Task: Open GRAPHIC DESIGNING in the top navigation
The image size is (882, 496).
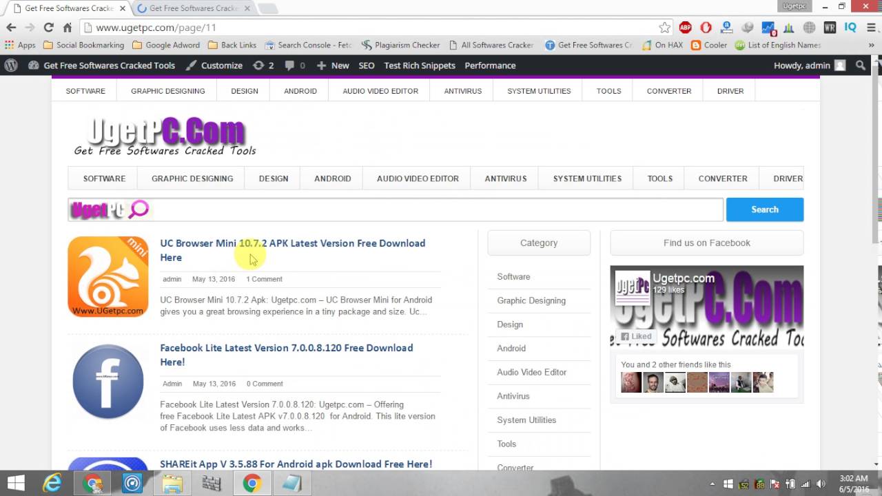Action: (168, 91)
